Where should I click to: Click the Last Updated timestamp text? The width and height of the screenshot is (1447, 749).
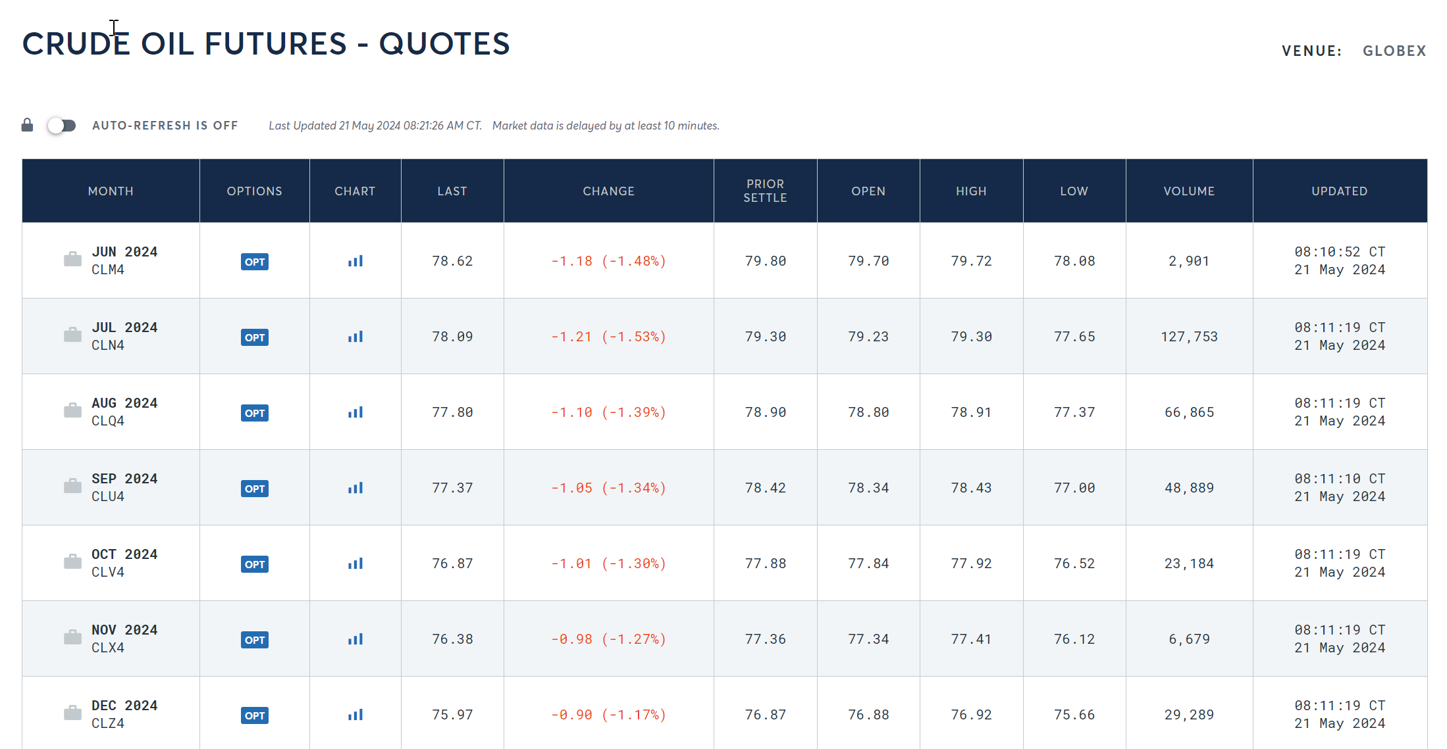pos(375,126)
